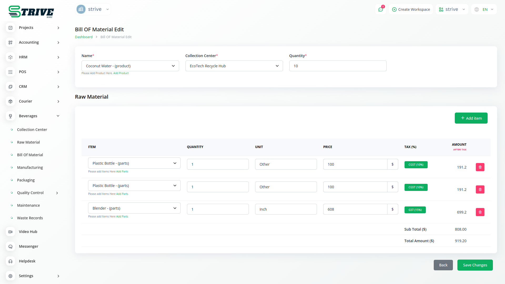Click the Helpdesk headset icon
The image size is (505, 284).
pyautogui.click(x=11, y=261)
